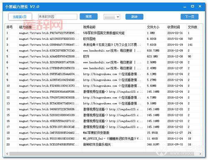Screen dimensions: 208x160
Task: Select row 16 magnet link 45E05FE9A
Action: click(x=49, y=121)
